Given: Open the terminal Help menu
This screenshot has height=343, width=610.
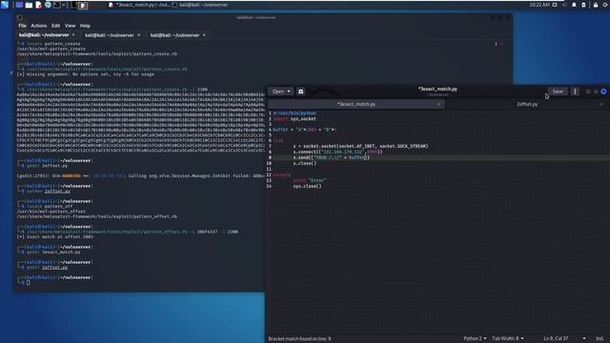Looking at the screenshot, I should (x=85, y=26).
